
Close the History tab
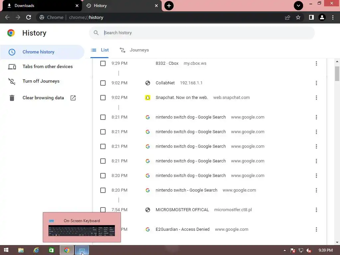click(x=156, y=6)
